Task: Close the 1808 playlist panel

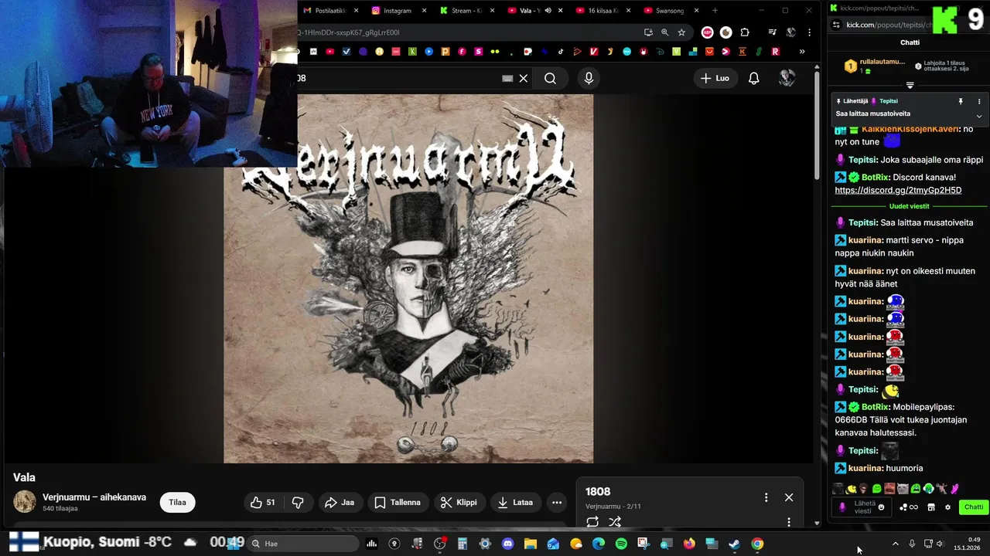Action: (789, 497)
